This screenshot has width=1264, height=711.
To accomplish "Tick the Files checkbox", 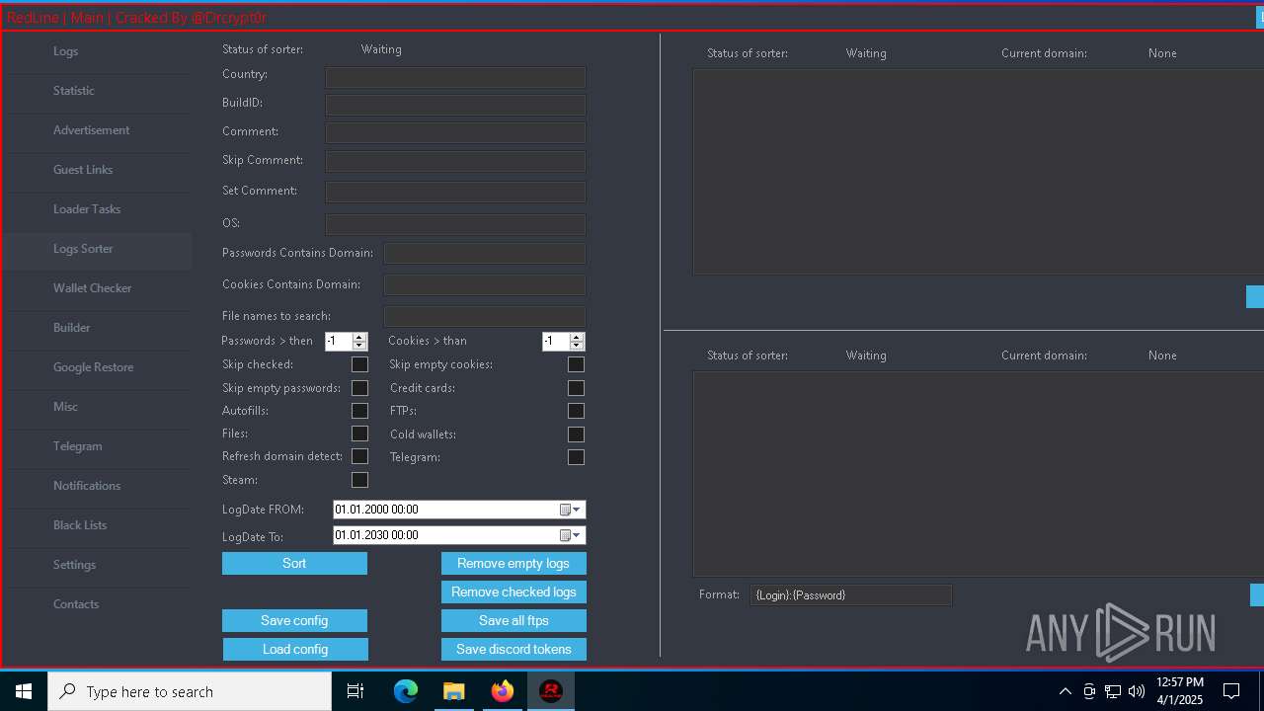I will [x=359, y=434].
